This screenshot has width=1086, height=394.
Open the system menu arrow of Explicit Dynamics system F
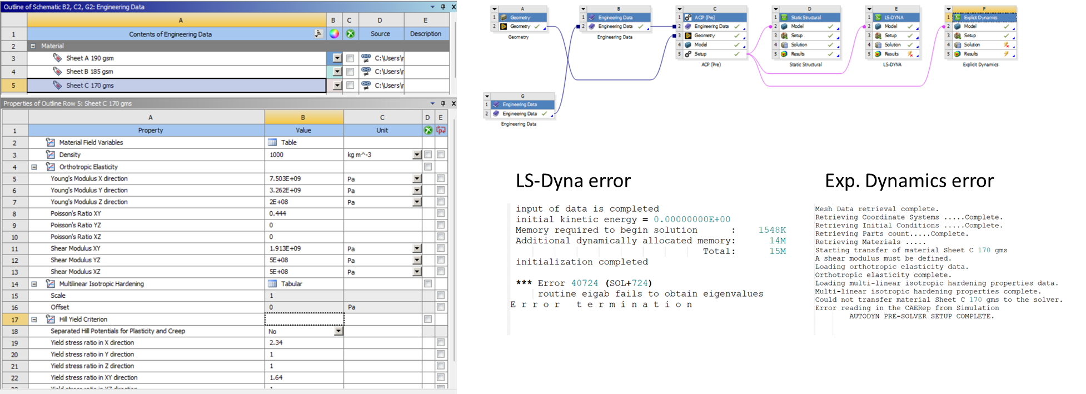click(x=949, y=9)
